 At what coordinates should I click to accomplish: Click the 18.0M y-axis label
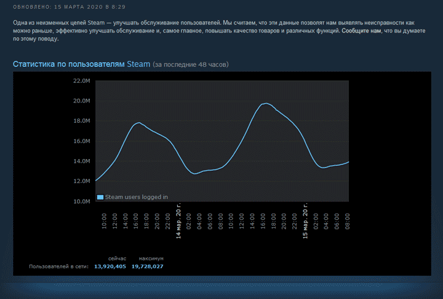pos(82,121)
